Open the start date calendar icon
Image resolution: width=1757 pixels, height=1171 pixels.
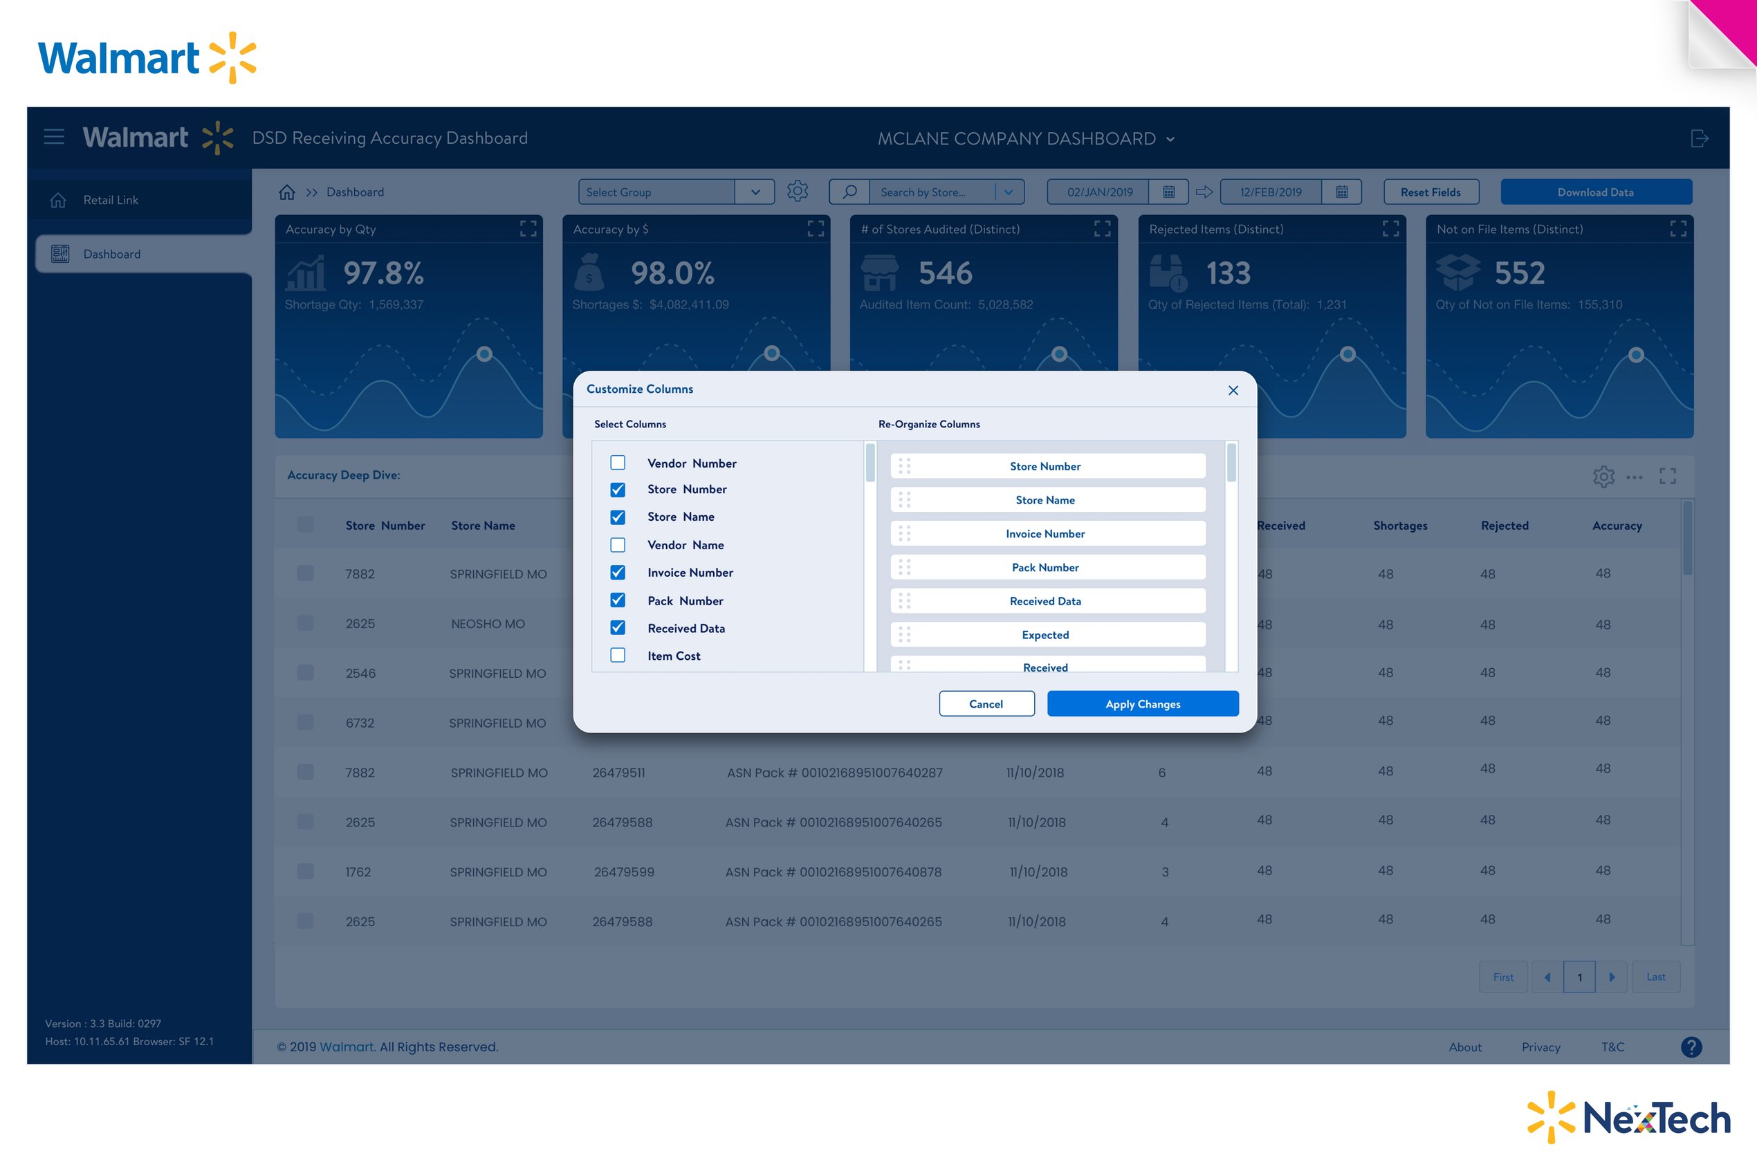tap(1168, 192)
